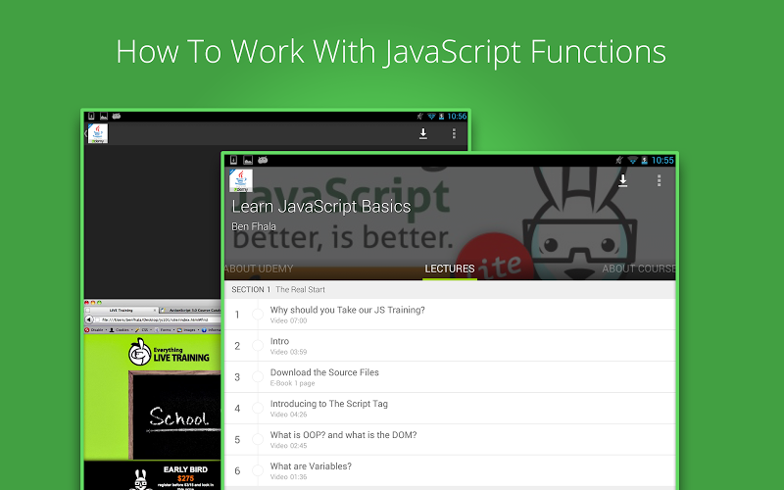Tap the battery icon in the back window status bar
Viewport: 784px width, 490px height.
point(442,116)
